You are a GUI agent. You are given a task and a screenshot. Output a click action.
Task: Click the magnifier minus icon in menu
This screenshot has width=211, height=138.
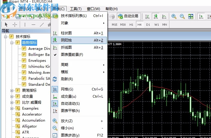(x=55, y=128)
